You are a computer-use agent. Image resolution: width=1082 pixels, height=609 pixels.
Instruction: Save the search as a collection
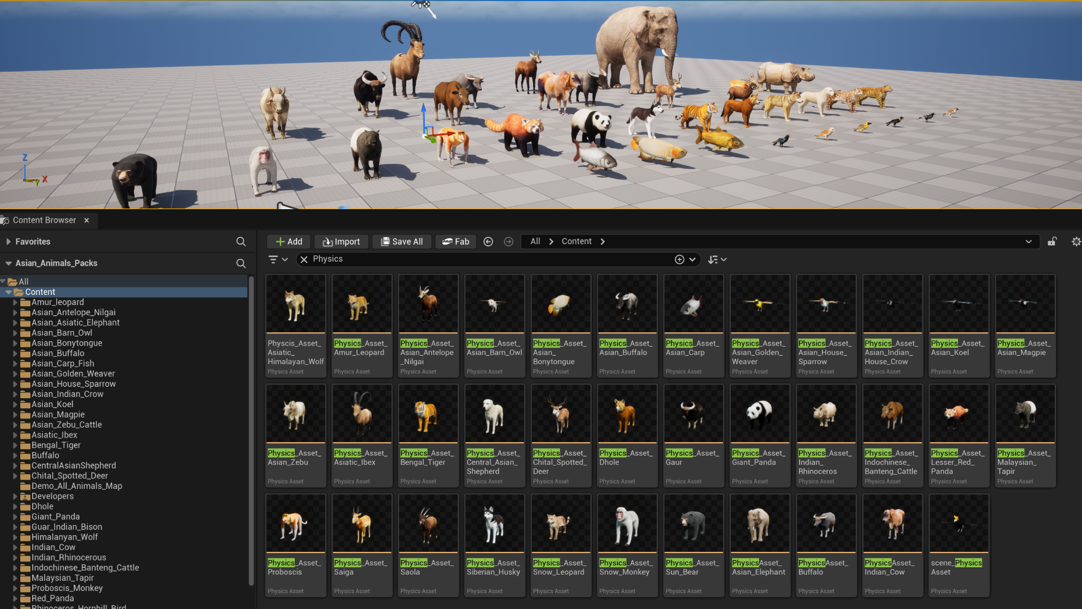(x=680, y=259)
